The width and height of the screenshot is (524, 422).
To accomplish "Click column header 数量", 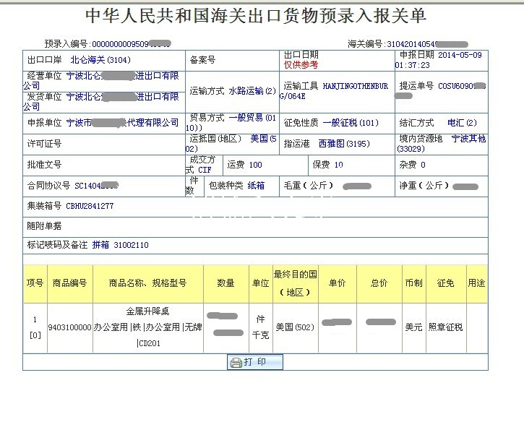I will pyautogui.click(x=226, y=283).
